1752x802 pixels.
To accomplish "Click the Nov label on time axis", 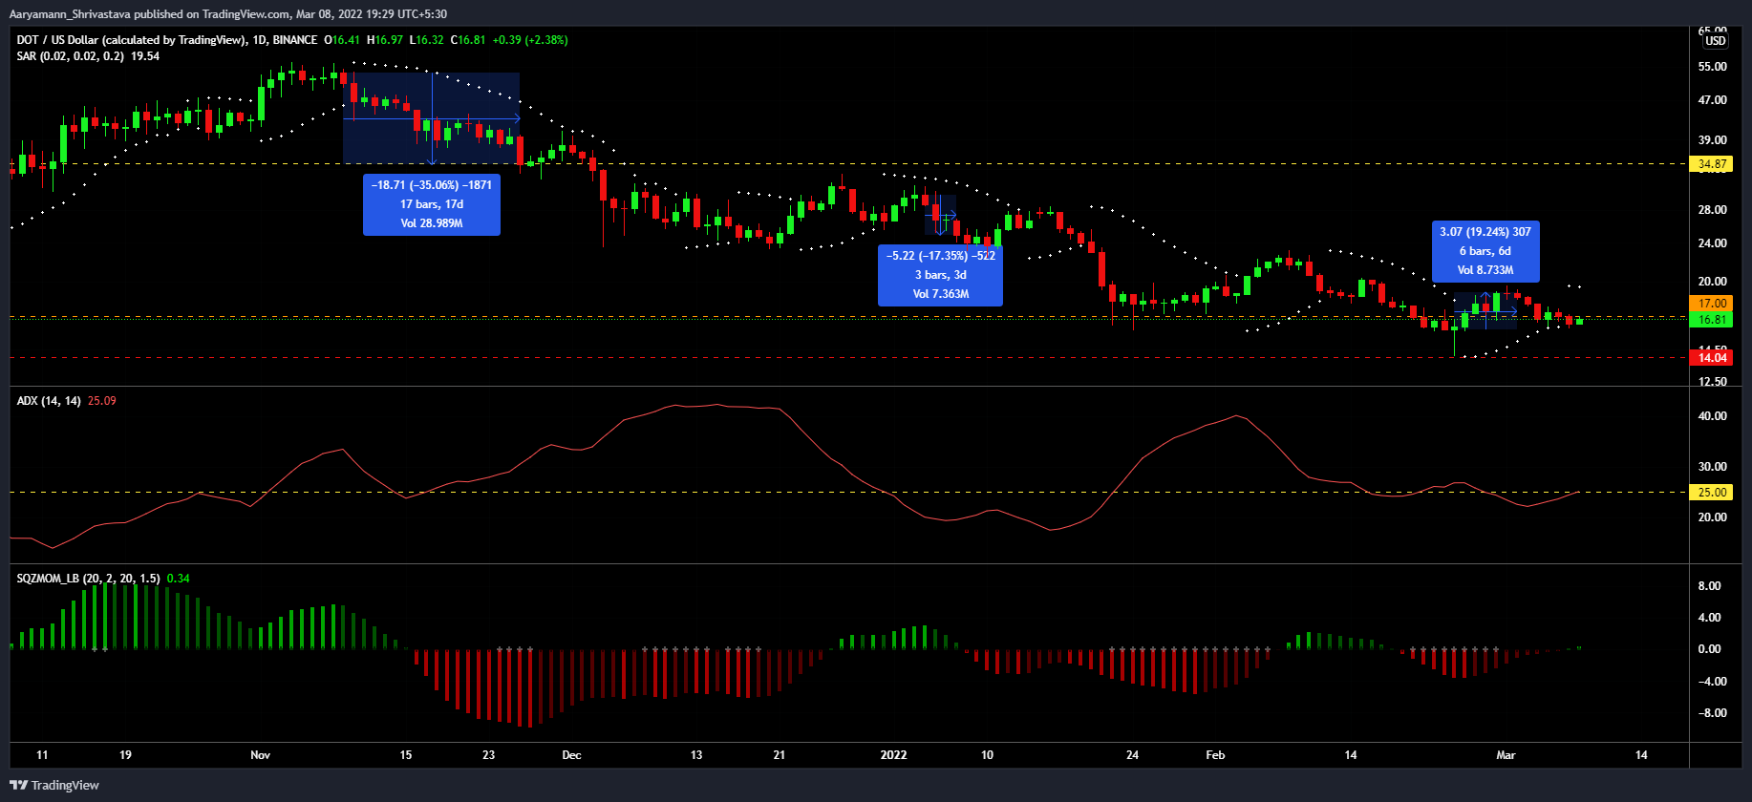I will pyautogui.click(x=260, y=755).
